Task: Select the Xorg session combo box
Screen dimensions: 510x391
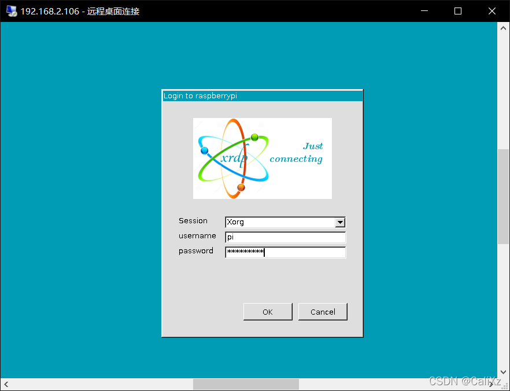Action: pos(285,222)
